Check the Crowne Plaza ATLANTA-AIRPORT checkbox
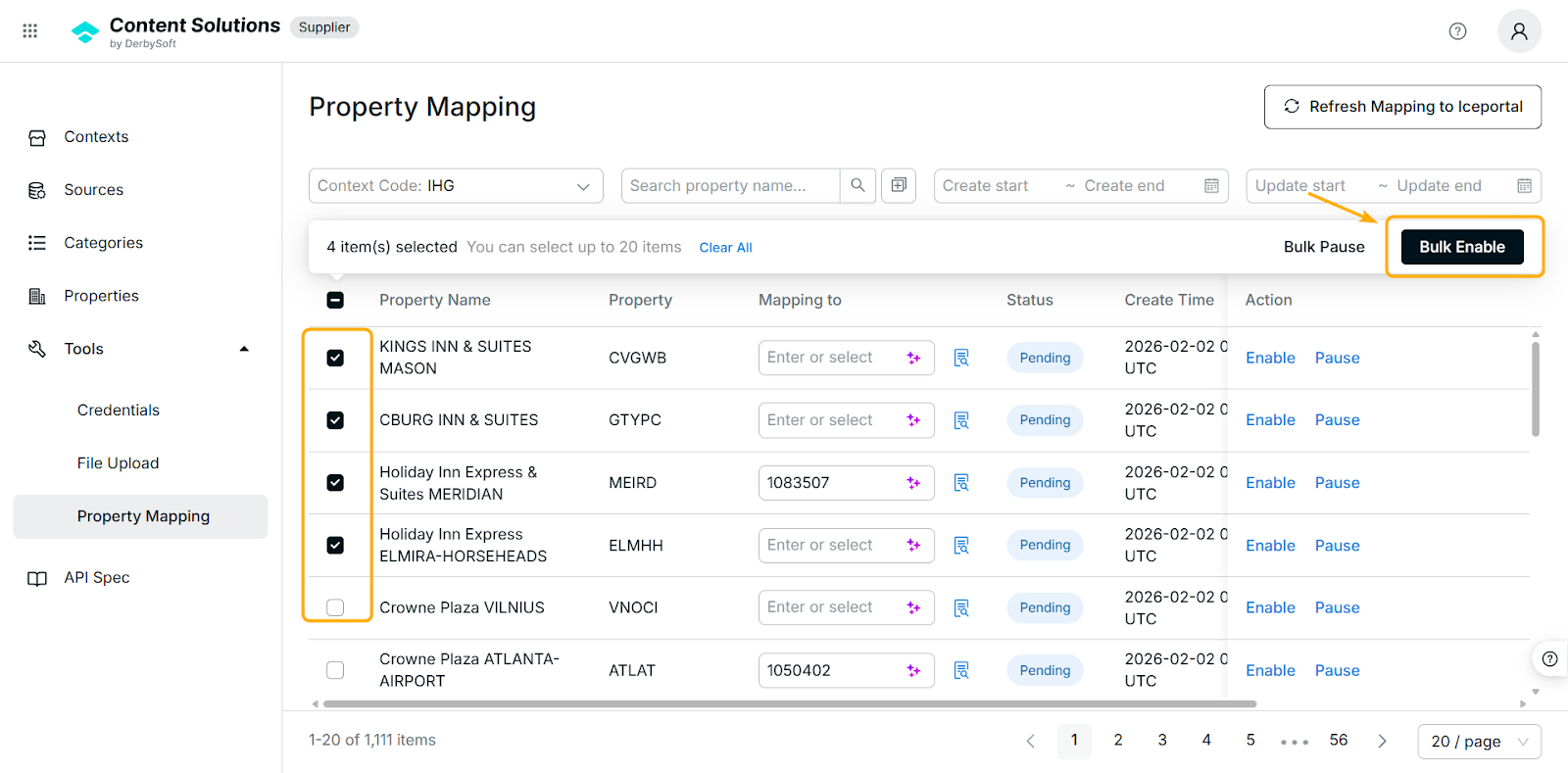 (335, 670)
